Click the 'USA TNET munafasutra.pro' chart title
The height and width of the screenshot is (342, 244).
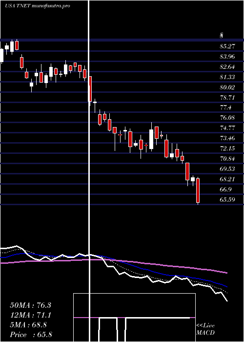[x=38, y=6]
